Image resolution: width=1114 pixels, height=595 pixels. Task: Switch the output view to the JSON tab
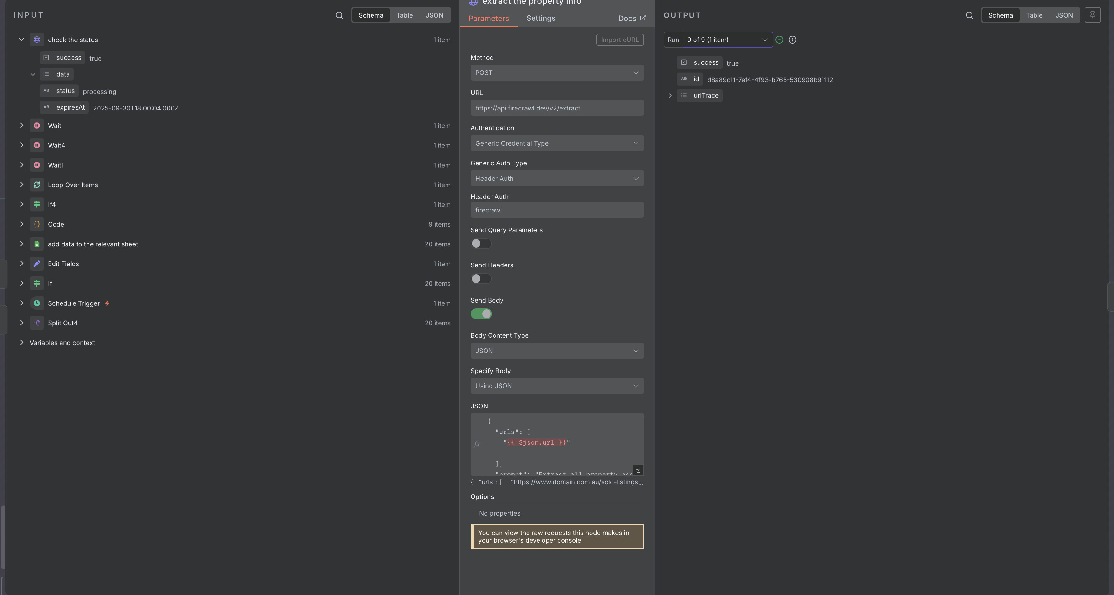click(x=1063, y=16)
